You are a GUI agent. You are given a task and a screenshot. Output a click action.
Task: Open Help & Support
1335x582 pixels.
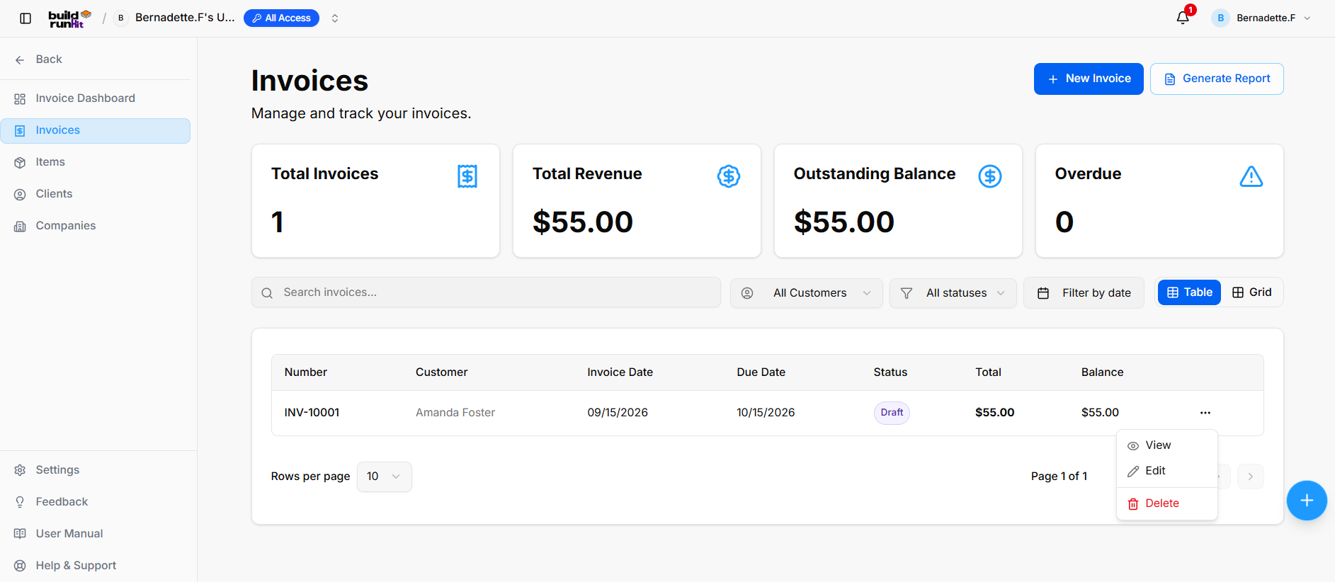(x=96, y=566)
